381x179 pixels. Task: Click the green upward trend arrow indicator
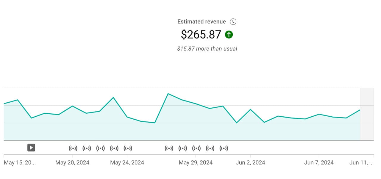pyautogui.click(x=228, y=35)
